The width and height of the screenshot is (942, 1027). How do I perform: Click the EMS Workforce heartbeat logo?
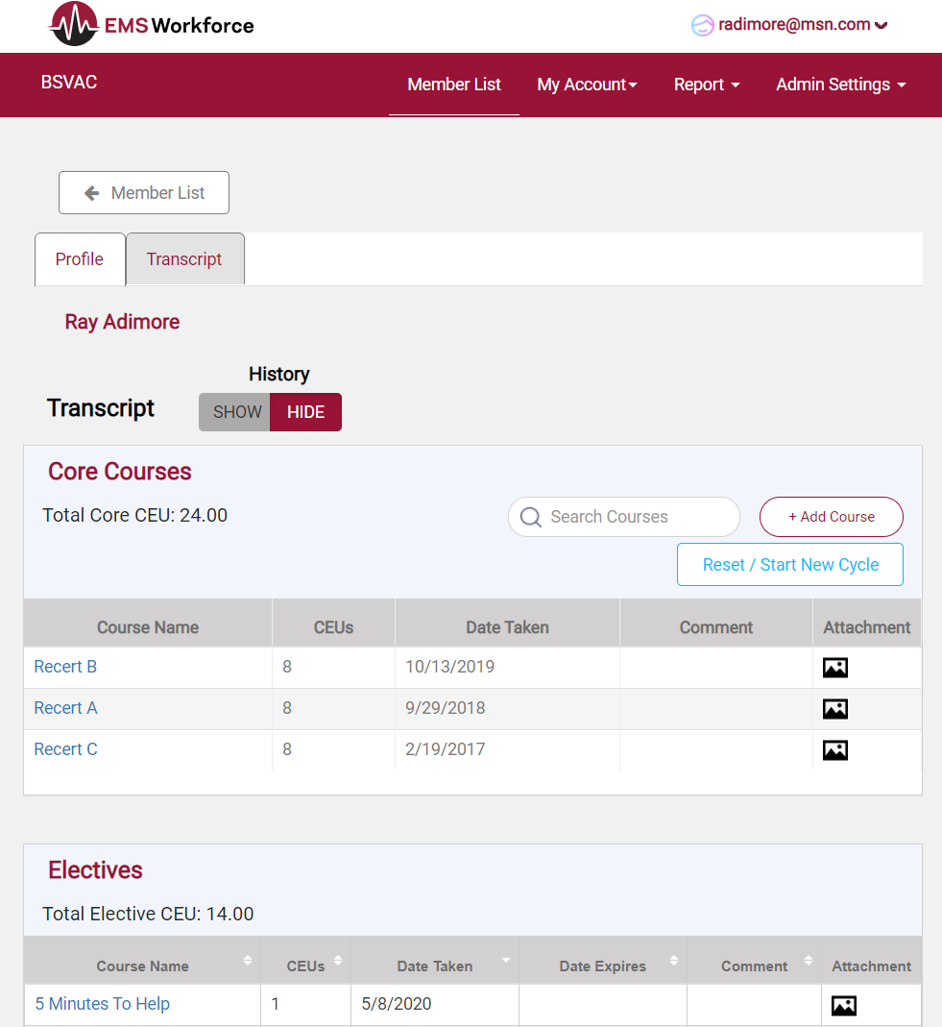click(x=74, y=24)
